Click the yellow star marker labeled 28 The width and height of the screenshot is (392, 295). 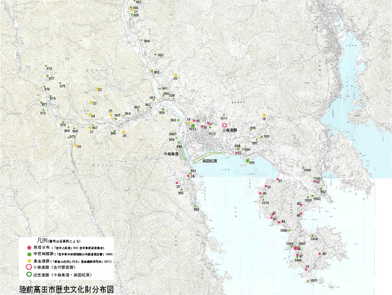(x=76, y=145)
